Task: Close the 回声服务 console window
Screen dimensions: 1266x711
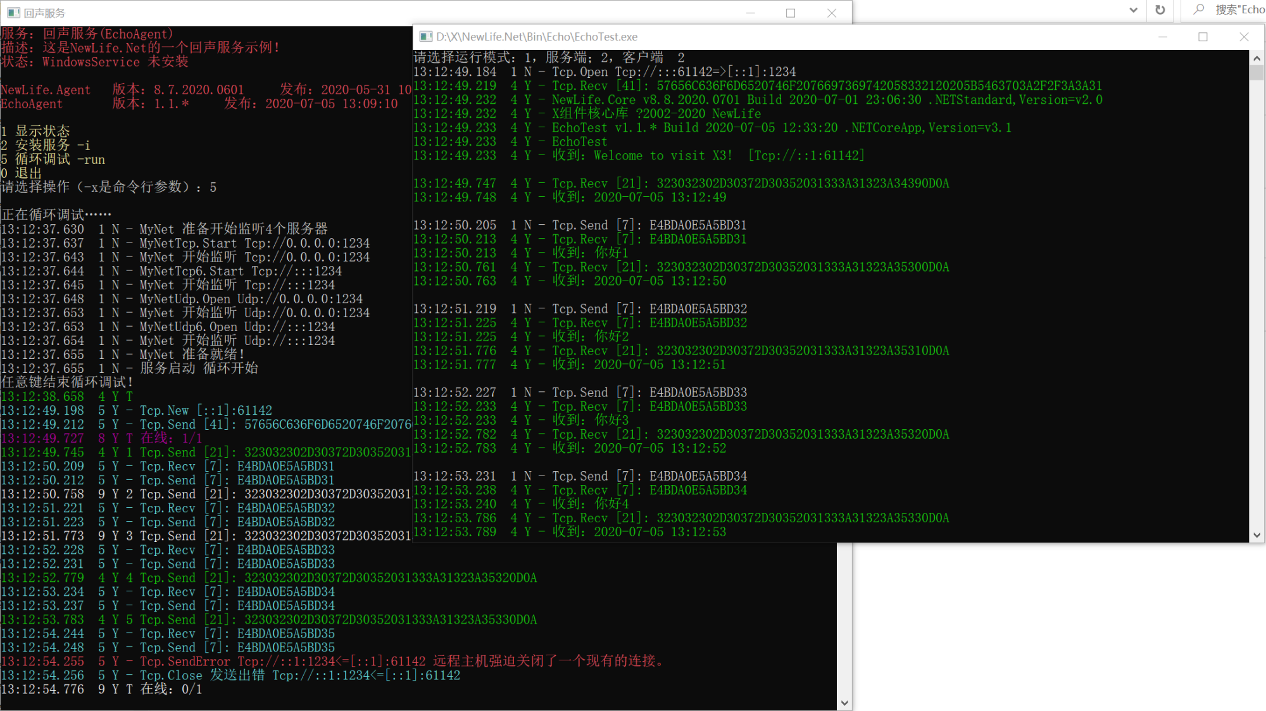Action: (x=832, y=13)
